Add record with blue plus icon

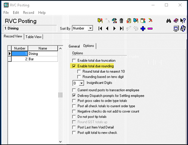(x=143, y=28)
